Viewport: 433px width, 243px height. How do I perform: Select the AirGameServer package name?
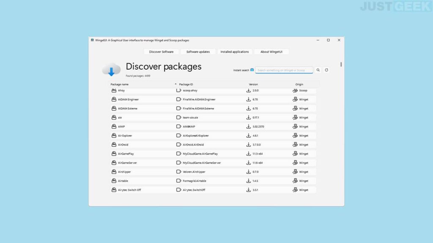pyautogui.click(x=127, y=162)
